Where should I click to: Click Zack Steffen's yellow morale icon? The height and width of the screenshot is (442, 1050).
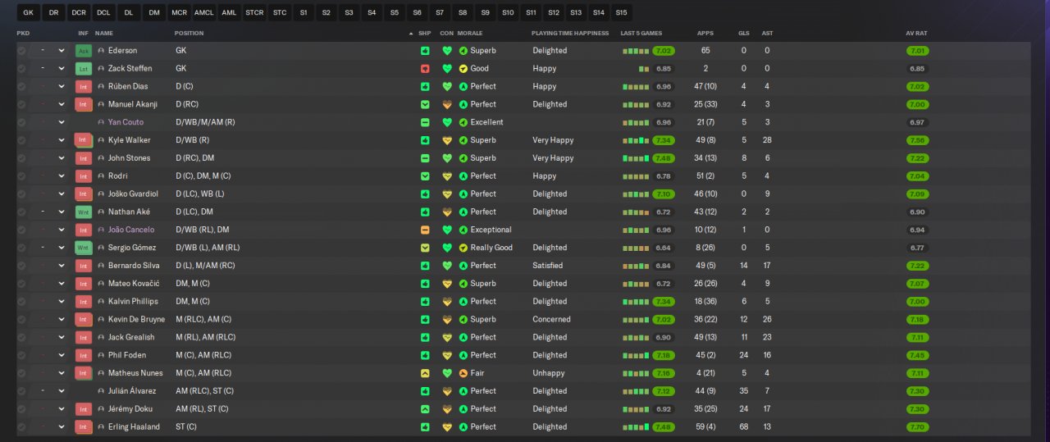coord(463,69)
